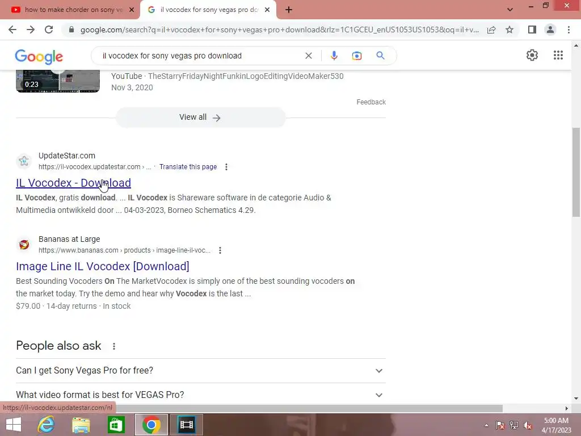Image resolution: width=581 pixels, height=436 pixels.
Task: Open the Chrome three-dot menu
Action: click(x=569, y=30)
